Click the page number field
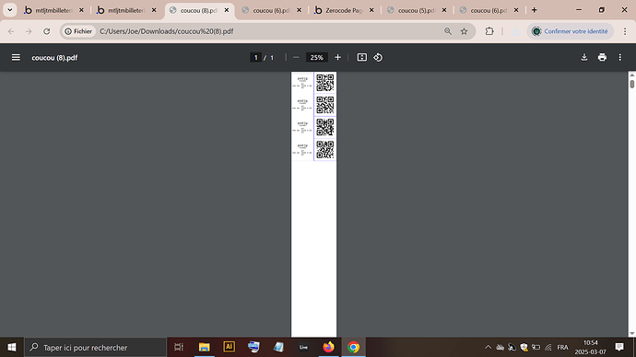This screenshot has height=357, width=636. point(255,57)
